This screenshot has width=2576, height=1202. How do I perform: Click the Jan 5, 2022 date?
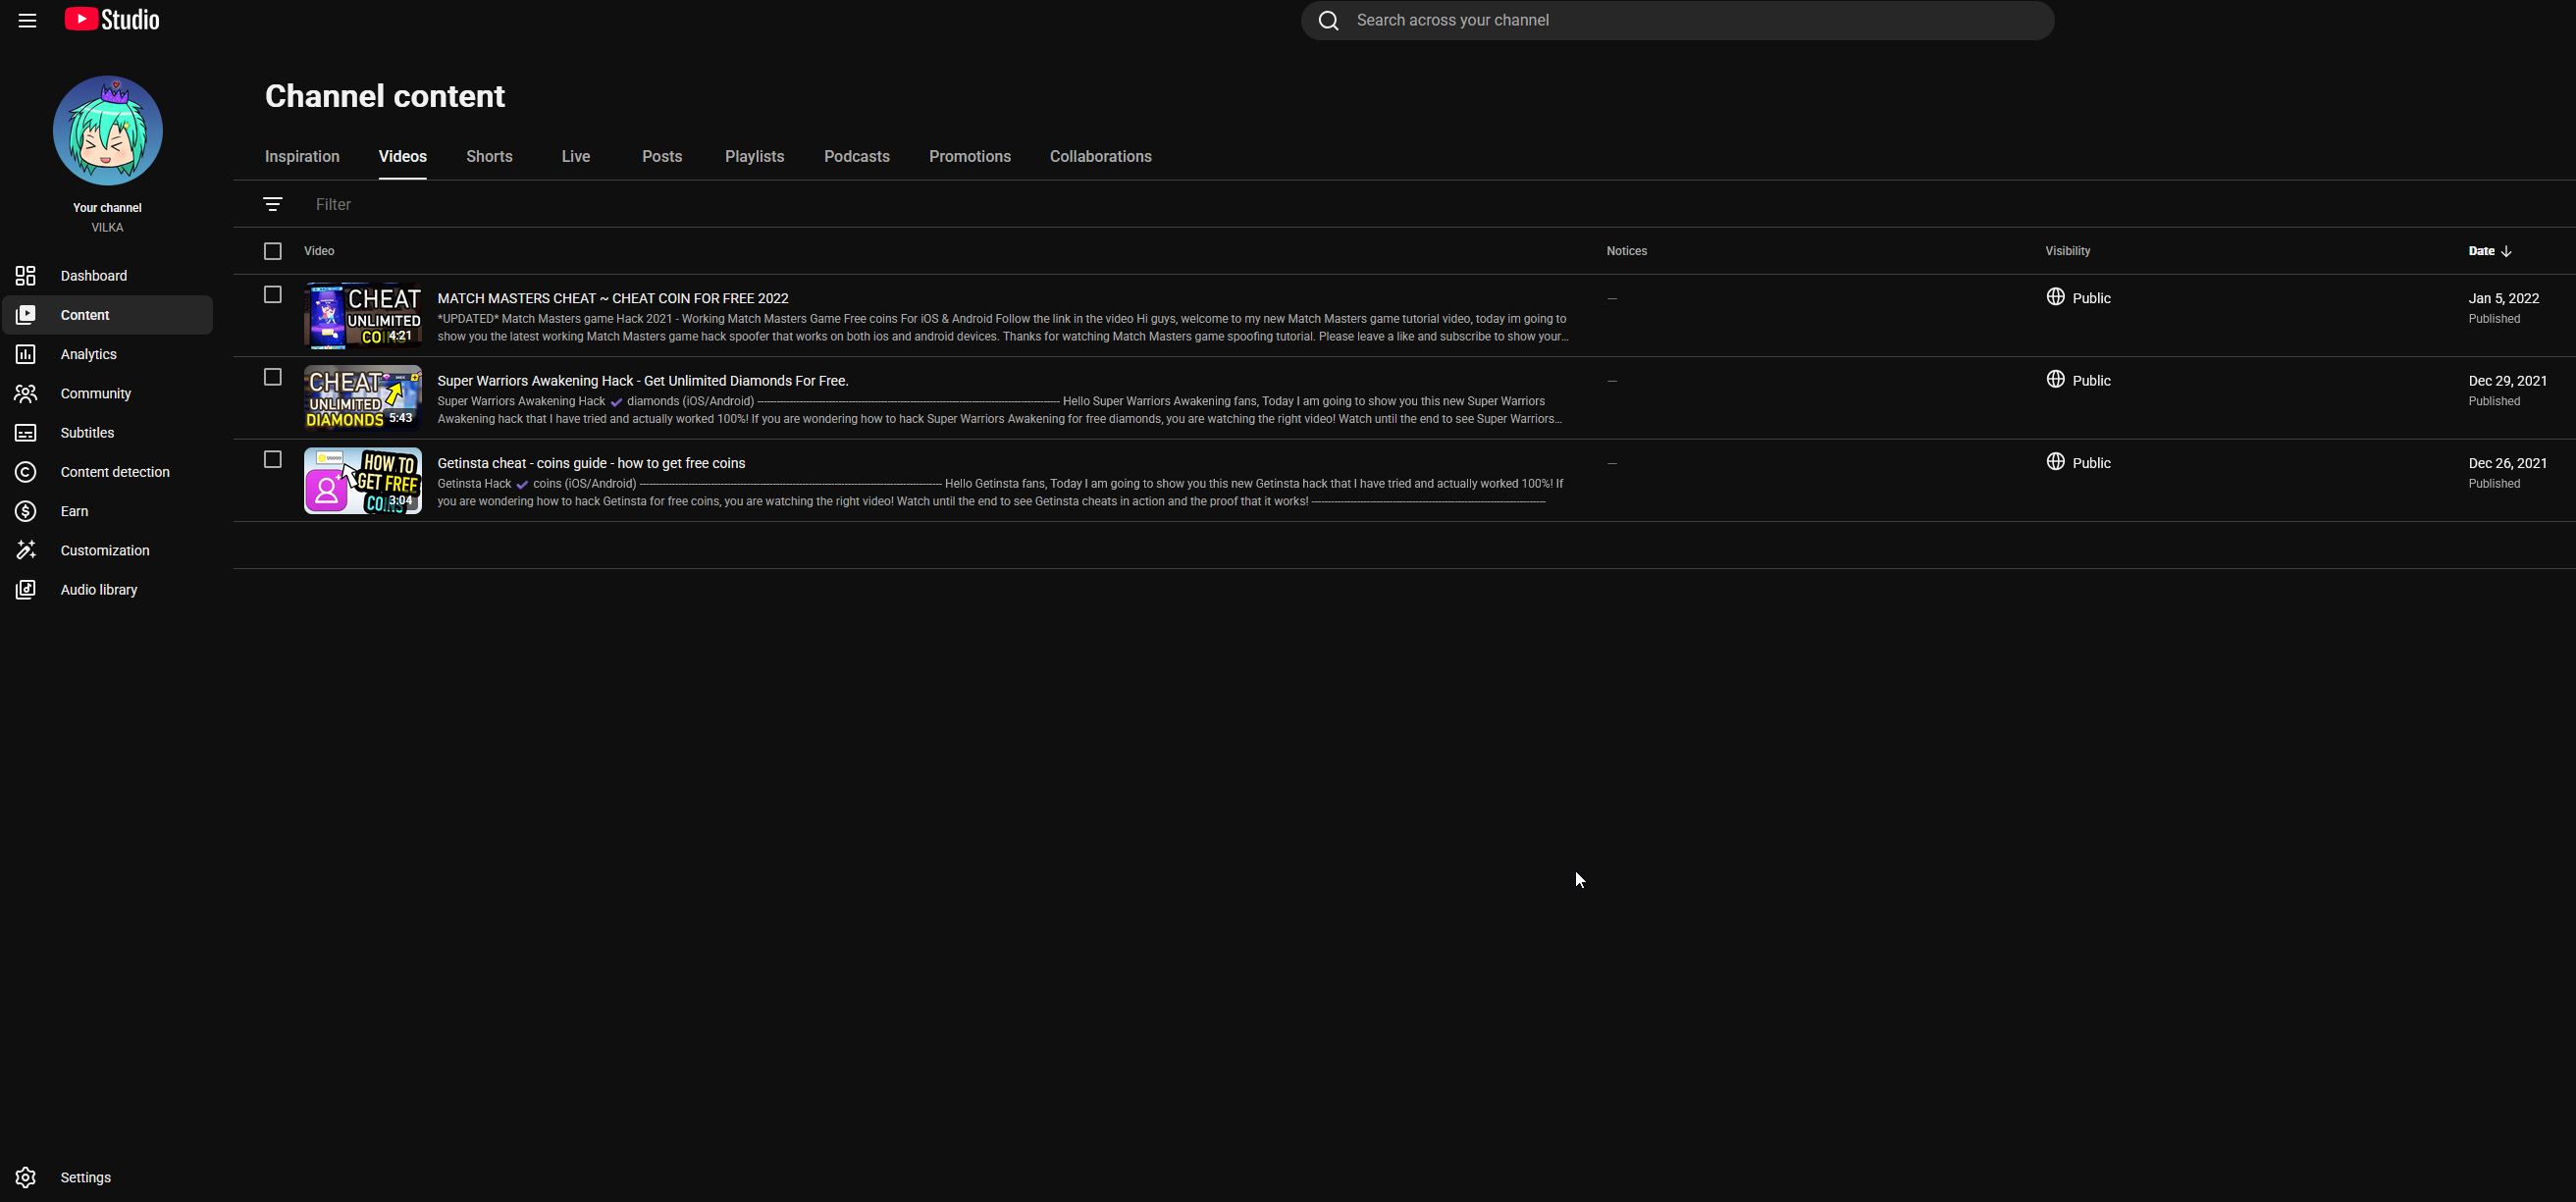pyautogui.click(x=2503, y=298)
